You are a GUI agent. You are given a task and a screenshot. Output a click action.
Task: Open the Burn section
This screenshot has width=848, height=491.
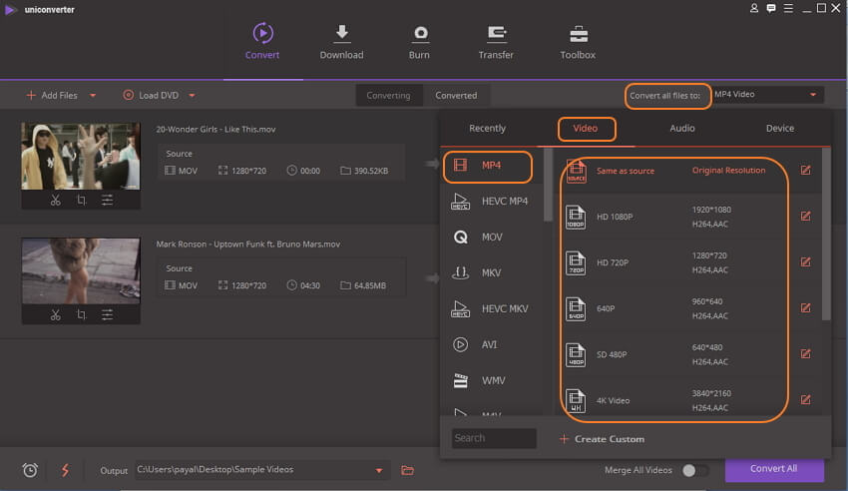pos(419,41)
